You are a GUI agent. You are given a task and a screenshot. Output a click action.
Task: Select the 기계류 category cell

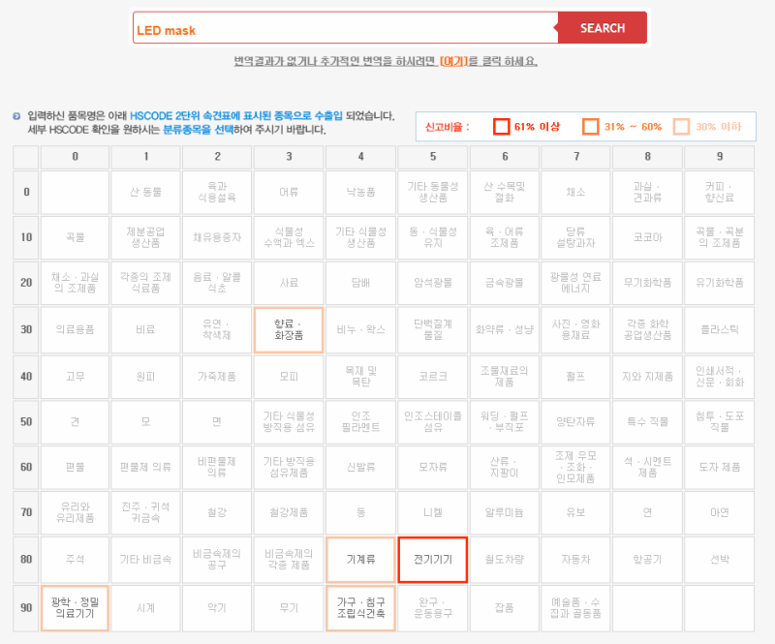[x=360, y=561]
